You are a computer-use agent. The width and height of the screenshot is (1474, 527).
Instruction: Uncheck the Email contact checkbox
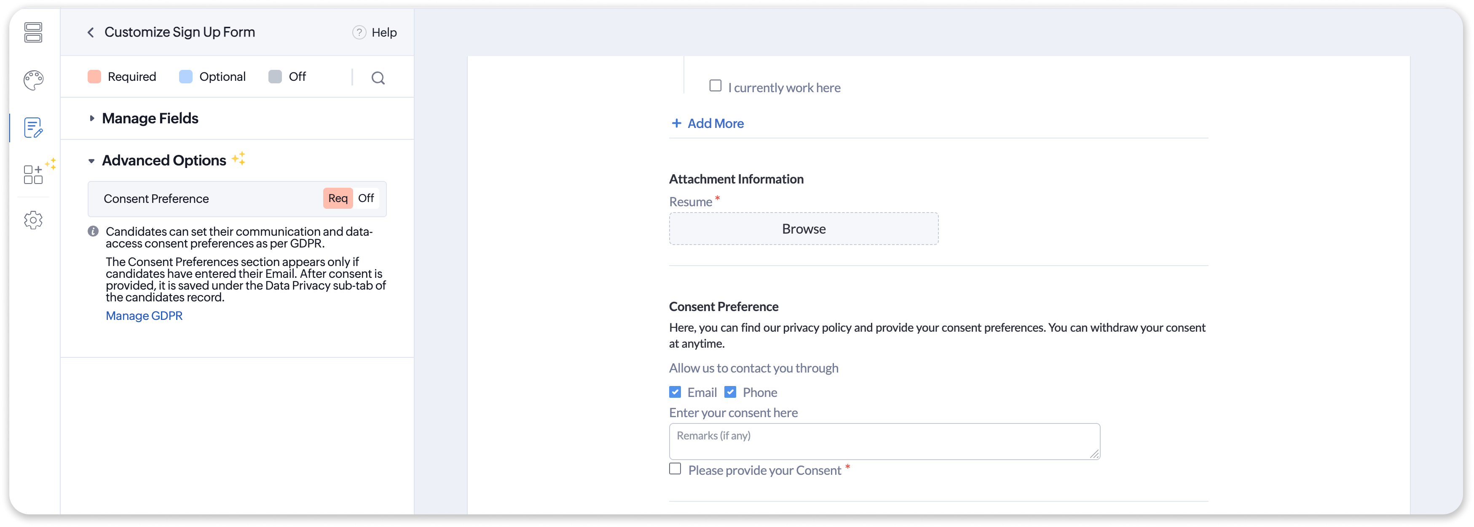(x=675, y=392)
